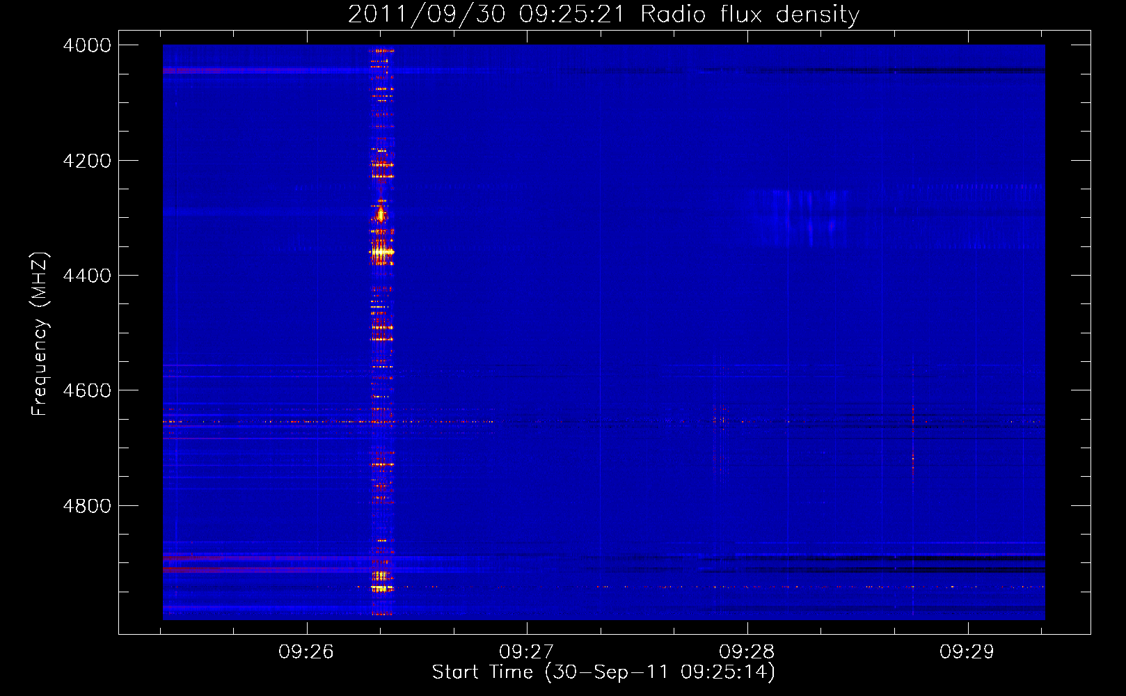Click the 4000 frequency tick label
This screenshot has width=1126, height=696.
pyautogui.click(x=87, y=45)
